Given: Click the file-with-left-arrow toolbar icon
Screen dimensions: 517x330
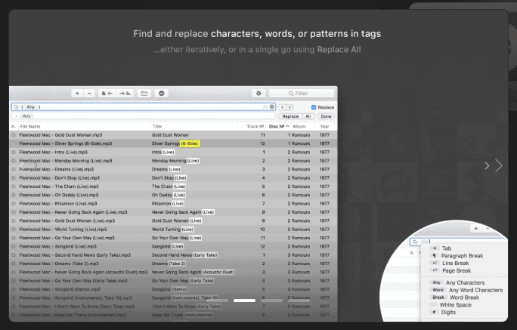Looking at the screenshot, I should (107, 93).
